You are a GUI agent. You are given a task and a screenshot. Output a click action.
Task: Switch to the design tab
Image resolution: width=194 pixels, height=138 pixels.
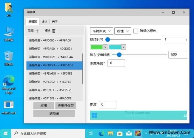click(44, 22)
